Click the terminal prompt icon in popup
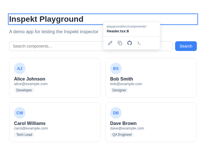The height and width of the screenshot is (149, 206). [x=139, y=43]
